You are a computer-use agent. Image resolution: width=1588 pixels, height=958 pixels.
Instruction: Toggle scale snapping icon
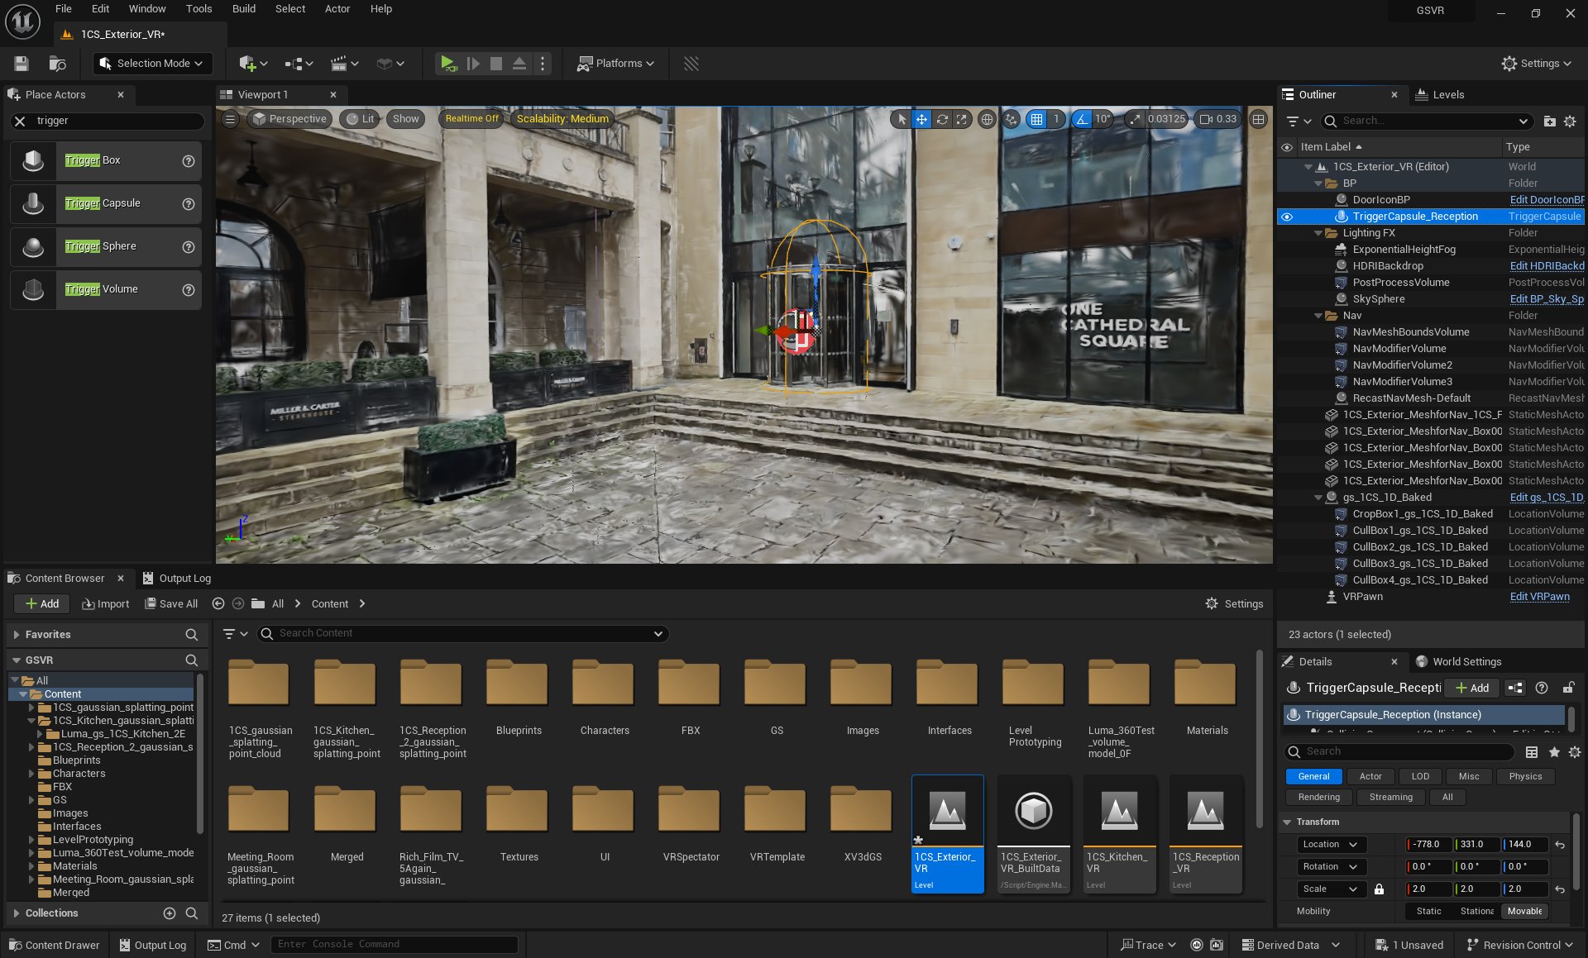(1135, 119)
